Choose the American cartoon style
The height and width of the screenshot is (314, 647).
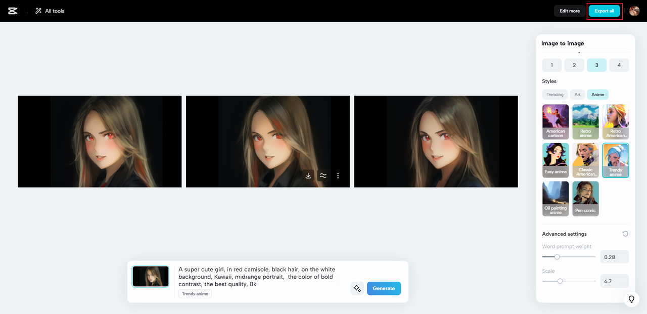coord(556,122)
